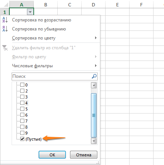Image resolution: width=164 pixels, height=165 pixels.
Task: Select the whole sheet via corner triangle
Action: [x=6, y=5]
